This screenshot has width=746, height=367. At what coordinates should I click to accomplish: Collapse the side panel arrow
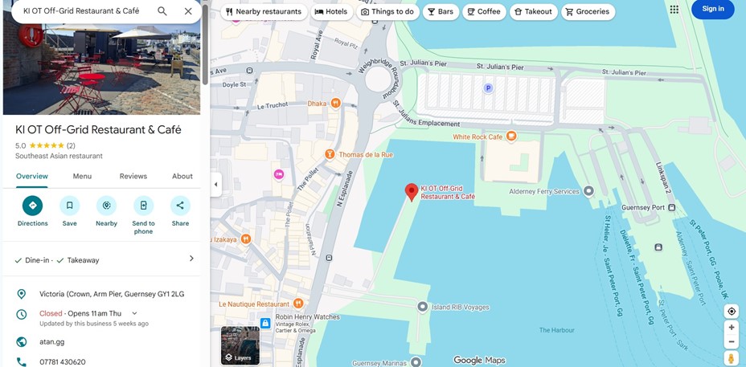click(x=215, y=184)
